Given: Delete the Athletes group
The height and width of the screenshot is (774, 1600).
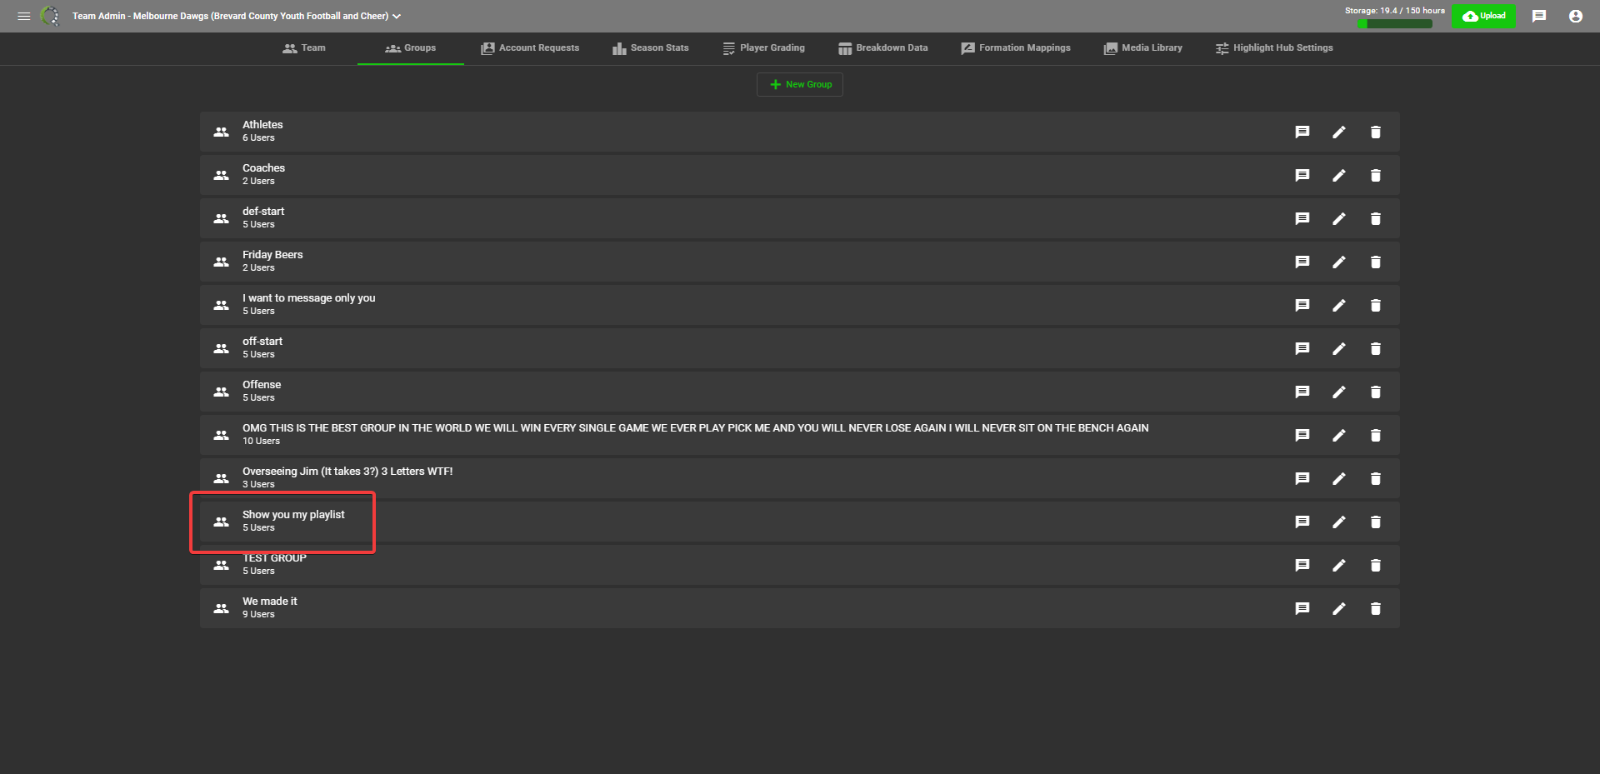Looking at the screenshot, I should pyautogui.click(x=1376, y=132).
